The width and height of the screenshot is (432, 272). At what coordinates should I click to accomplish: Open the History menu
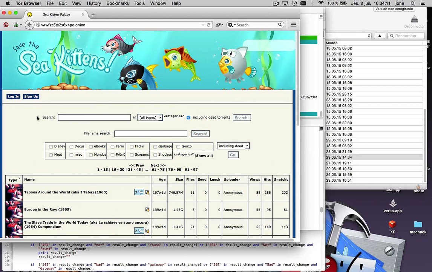[x=93, y=3]
